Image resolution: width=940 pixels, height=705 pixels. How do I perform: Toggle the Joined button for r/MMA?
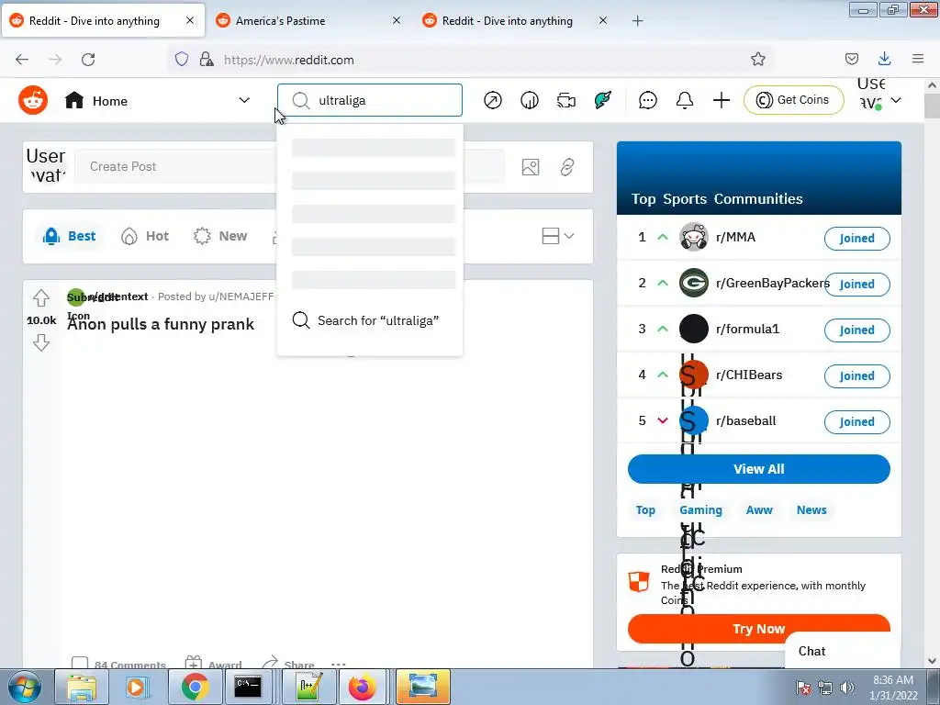pyautogui.click(x=856, y=238)
